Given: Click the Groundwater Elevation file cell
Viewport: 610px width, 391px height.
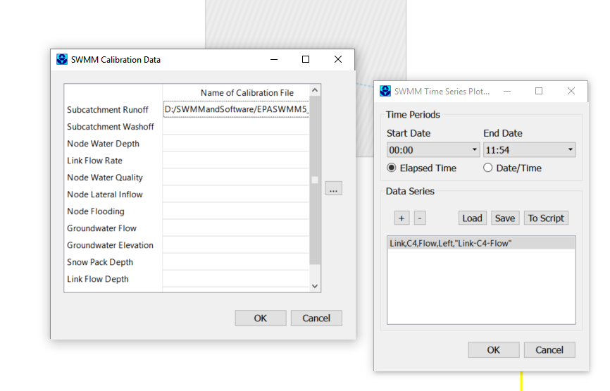Looking at the screenshot, I should [x=236, y=244].
